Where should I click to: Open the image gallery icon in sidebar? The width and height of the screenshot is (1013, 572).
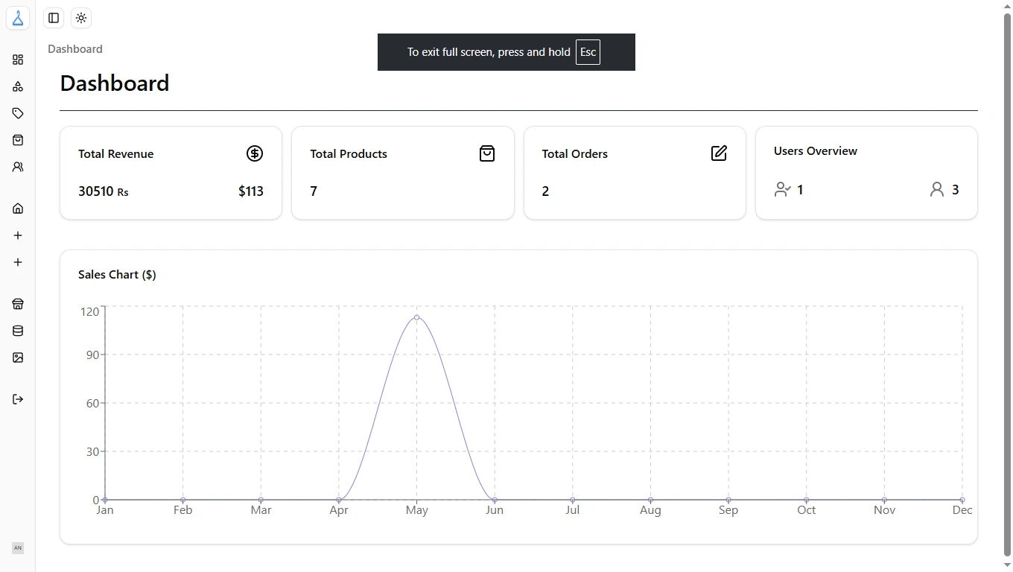point(18,357)
